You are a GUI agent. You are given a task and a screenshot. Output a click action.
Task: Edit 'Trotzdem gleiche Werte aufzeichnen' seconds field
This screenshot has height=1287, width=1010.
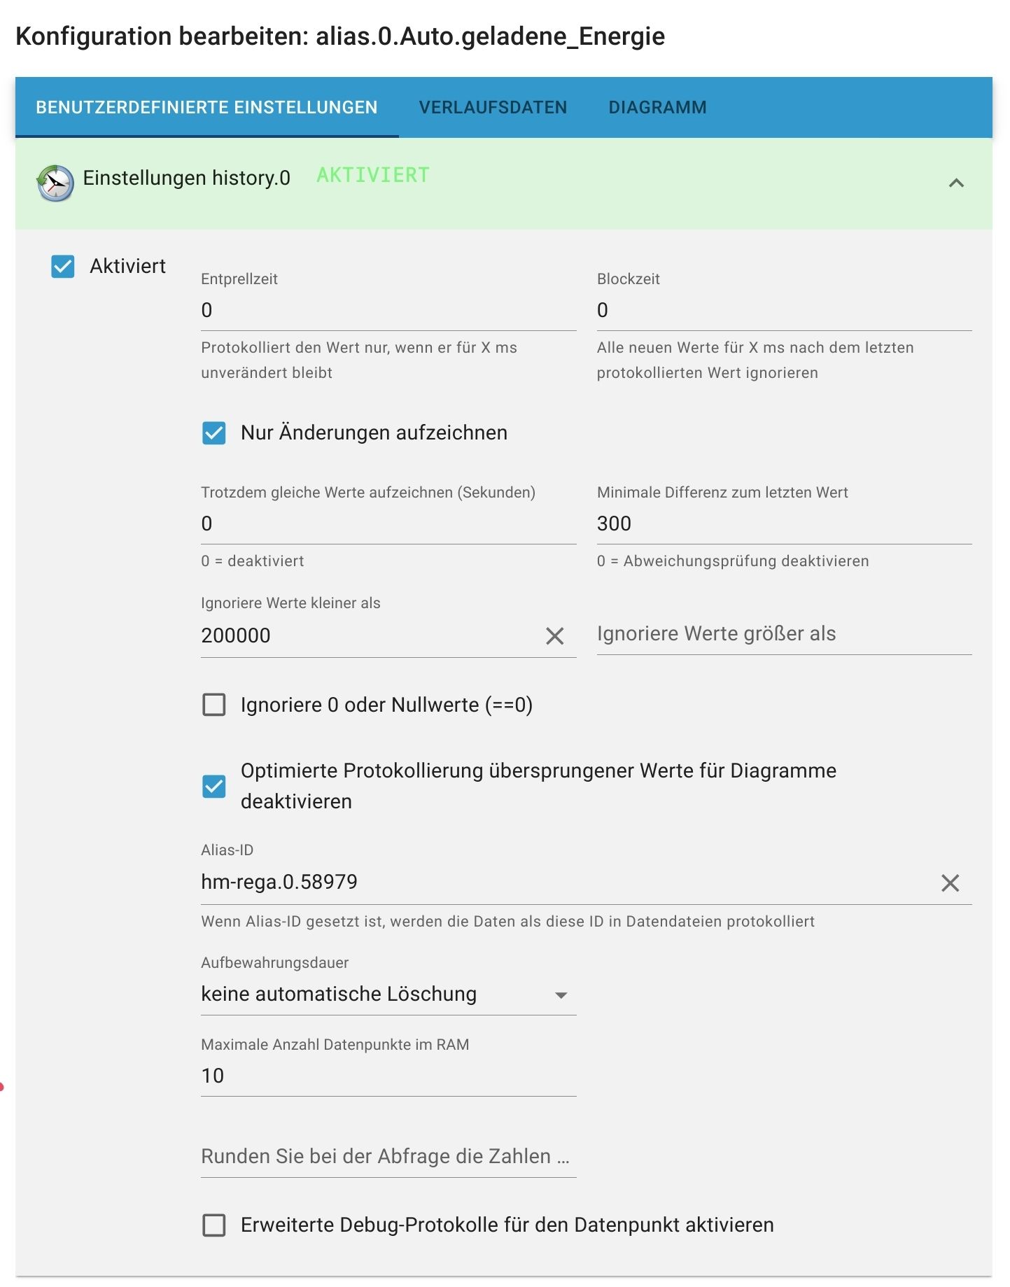click(388, 524)
